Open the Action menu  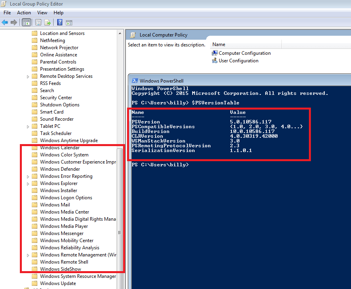click(x=24, y=12)
